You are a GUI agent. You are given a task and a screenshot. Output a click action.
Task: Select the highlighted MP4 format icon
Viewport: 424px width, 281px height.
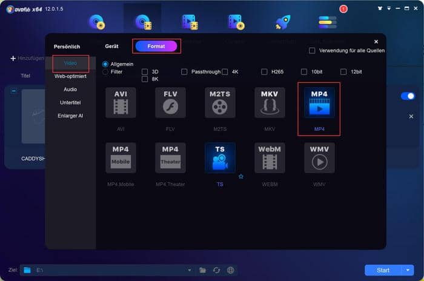(319, 102)
